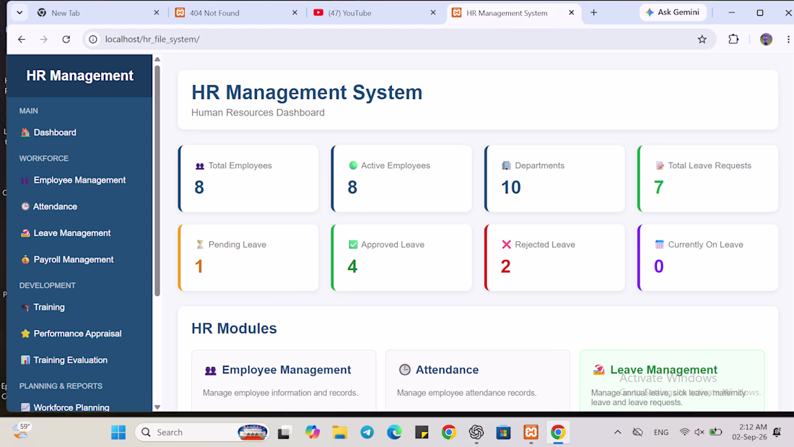Click the Ask Gemini button
The image size is (794, 447).
[x=673, y=12]
